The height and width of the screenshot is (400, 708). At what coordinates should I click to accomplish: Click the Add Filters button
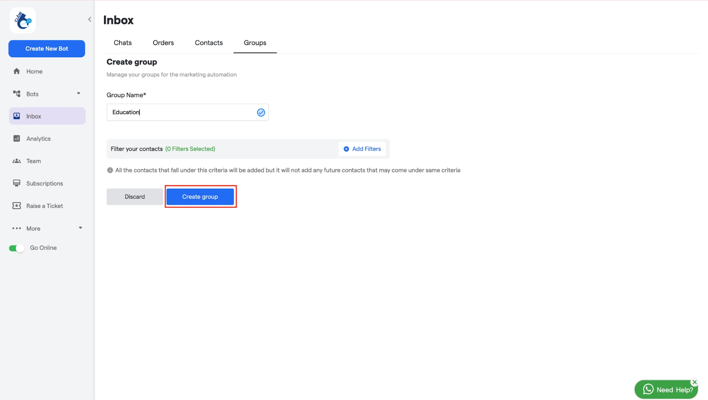362,149
